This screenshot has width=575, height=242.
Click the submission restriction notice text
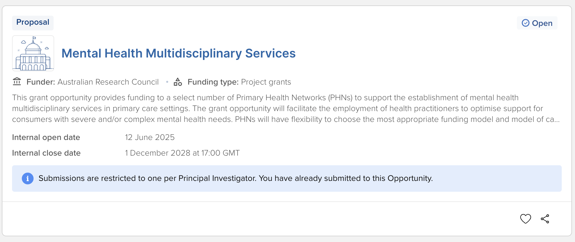pos(235,178)
